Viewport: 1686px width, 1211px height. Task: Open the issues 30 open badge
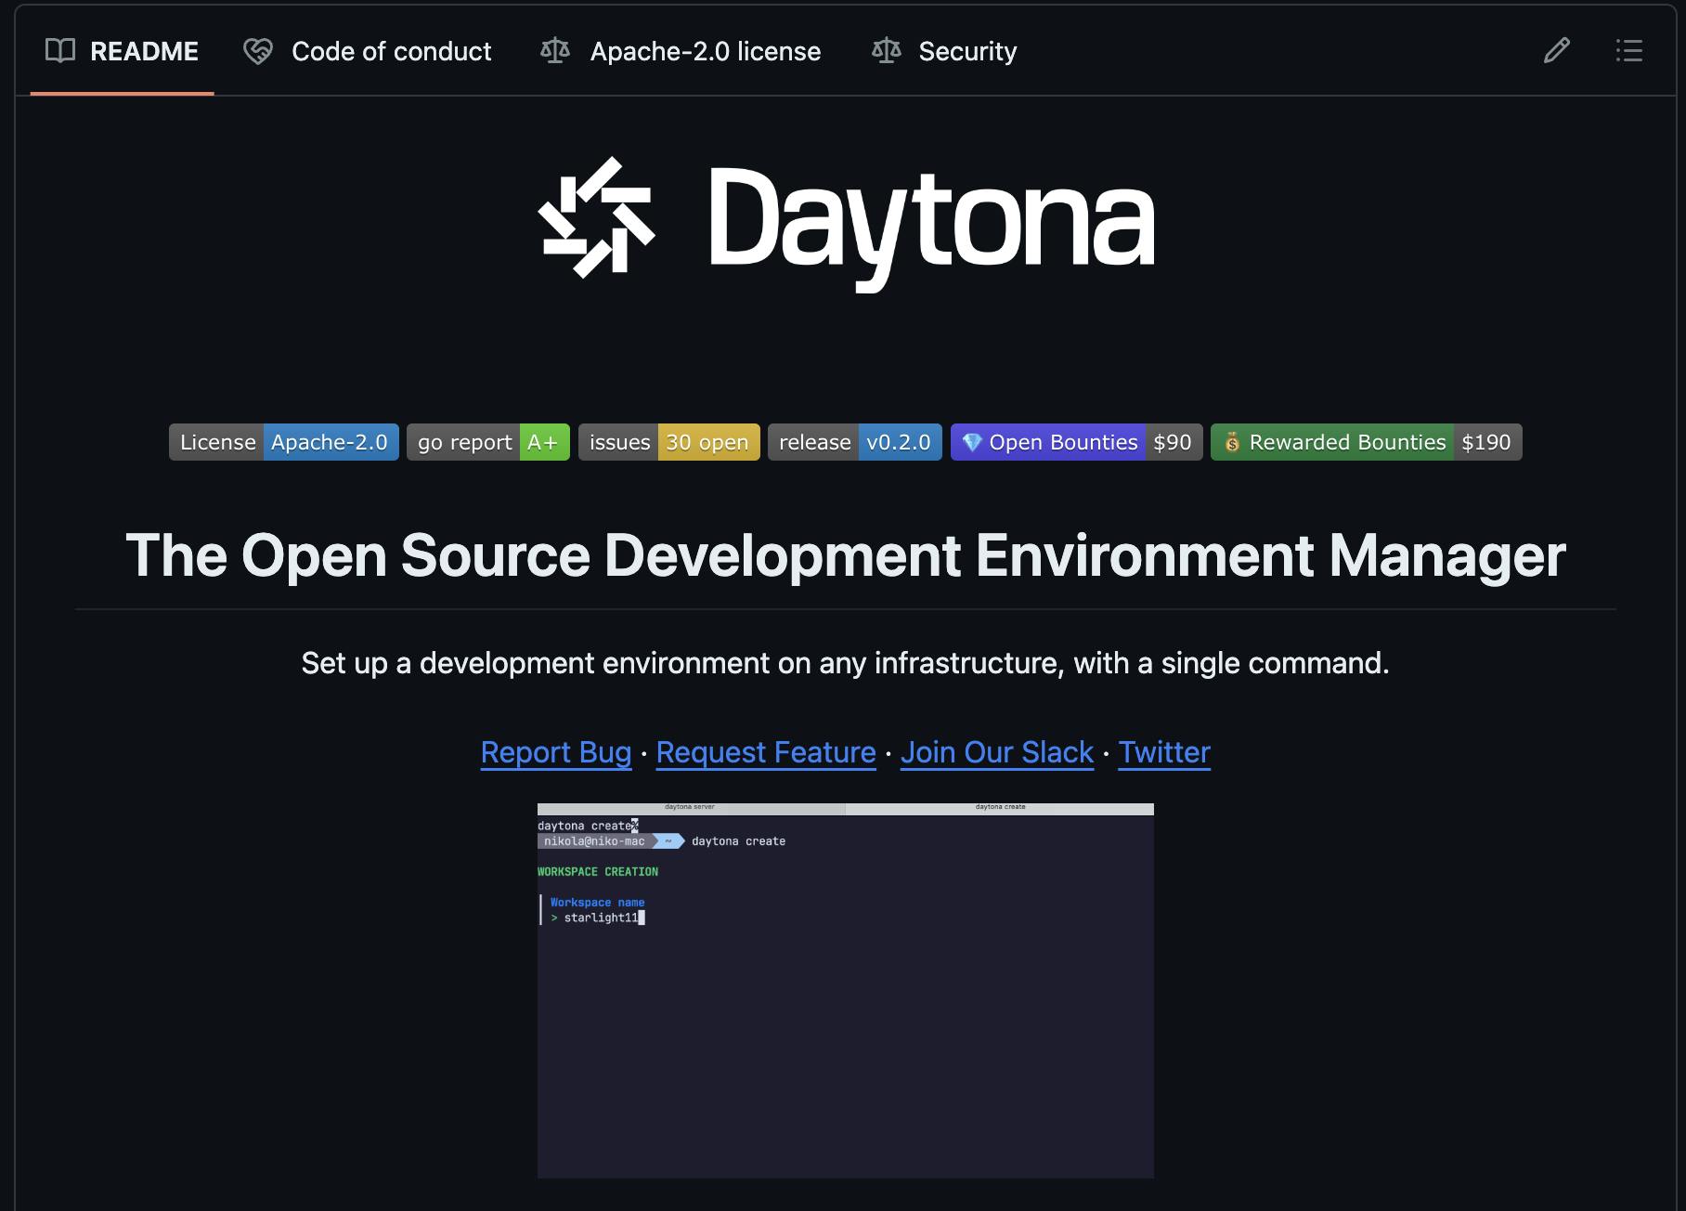tap(669, 442)
